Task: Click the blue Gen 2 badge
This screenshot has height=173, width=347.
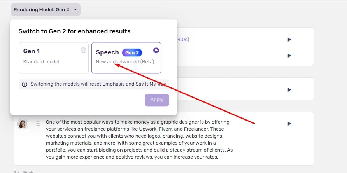Action: click(132, 52)
